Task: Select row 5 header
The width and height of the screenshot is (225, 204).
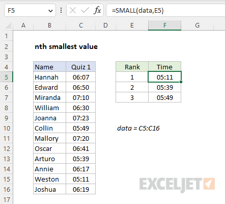Action: click(x=7, y=77)
